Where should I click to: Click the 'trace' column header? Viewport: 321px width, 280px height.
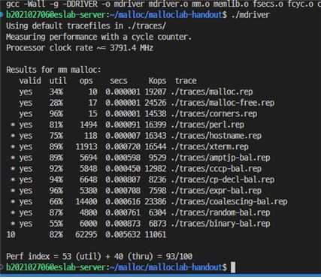pyautogui.click(x=186, y=81)
